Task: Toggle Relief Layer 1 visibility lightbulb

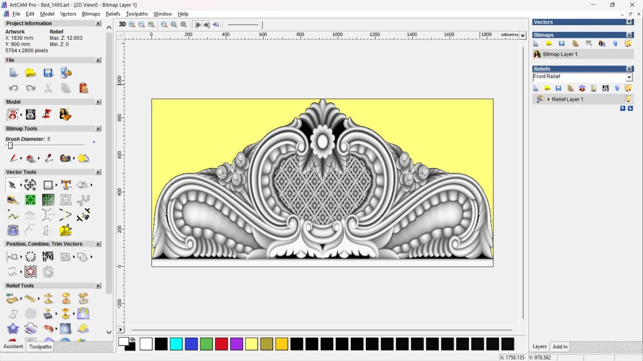Action: coord(628,99)
